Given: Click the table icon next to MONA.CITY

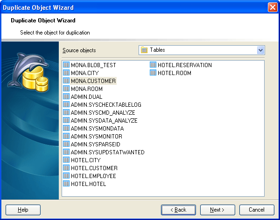Looking at the screenshot, I should (x=66, y=73).
